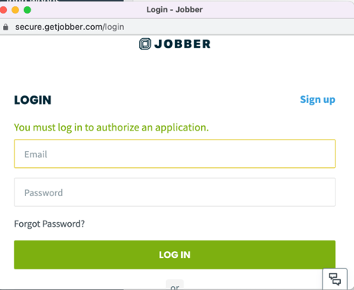Go to the Sign up link
The height and width of the screenshot is (290, 354).
(317, 100)
